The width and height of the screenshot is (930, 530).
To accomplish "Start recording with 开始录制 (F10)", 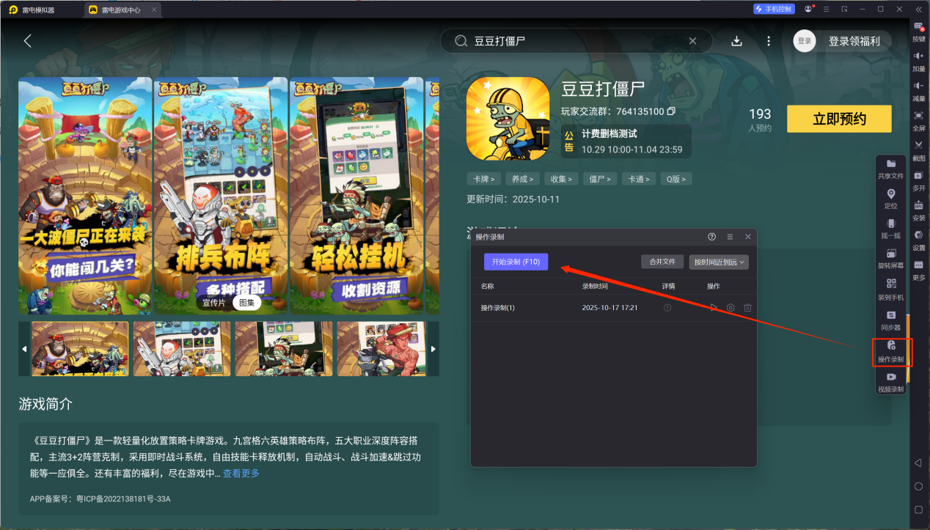I will tap(516, 262).
